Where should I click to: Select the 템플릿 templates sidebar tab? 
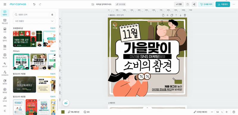(5, 13)
